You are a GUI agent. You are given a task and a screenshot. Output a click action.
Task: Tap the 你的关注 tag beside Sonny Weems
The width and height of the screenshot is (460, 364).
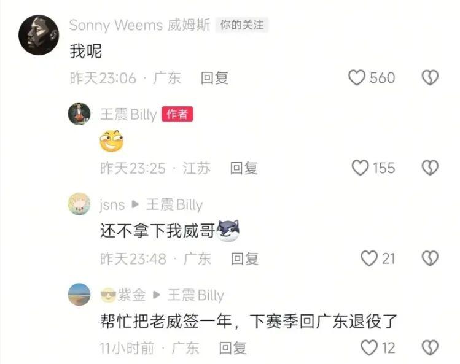click(242, 25)
